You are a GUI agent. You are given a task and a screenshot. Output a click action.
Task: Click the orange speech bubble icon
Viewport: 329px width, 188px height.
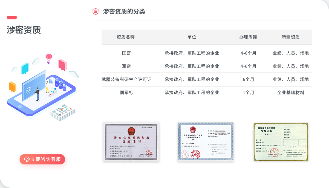(x=12, y=86)
